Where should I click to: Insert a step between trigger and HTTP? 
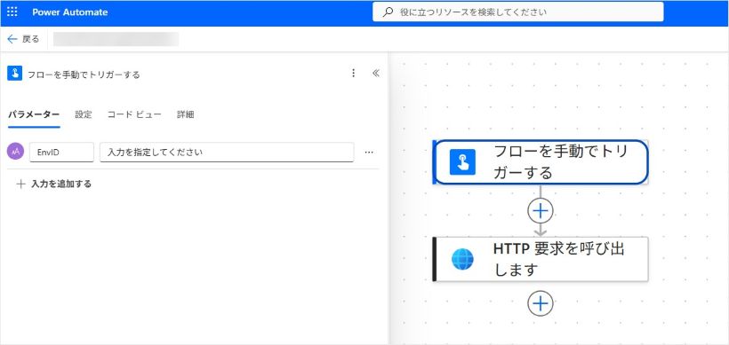[541, 211]
